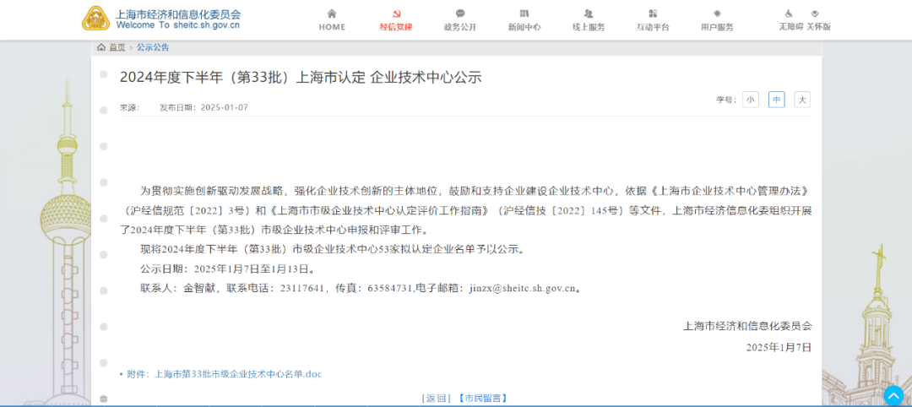Click the HOME house icon
912x407 pixels.
pos(332,14)
